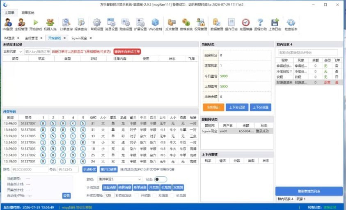Image resolution: width=346 pixels, height=210 pixels.
Task: Open the red clock recharge icon
Action: 246,25
